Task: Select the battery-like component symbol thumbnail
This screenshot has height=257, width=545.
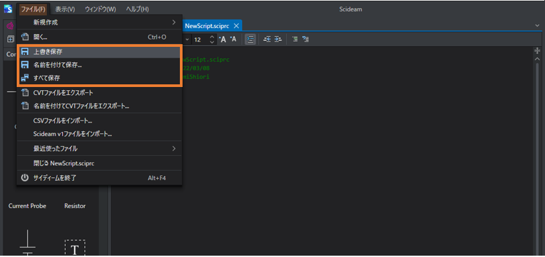Action: pos(27,243)
